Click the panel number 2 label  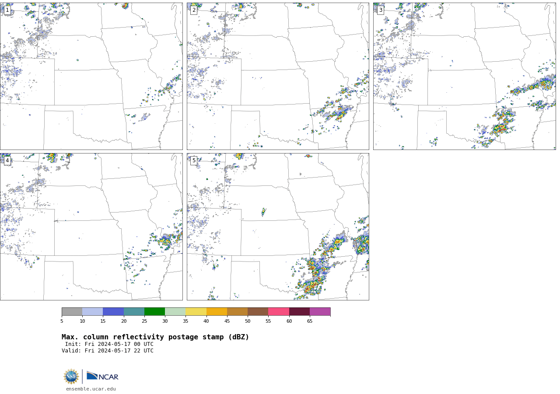tap(194, 10)
